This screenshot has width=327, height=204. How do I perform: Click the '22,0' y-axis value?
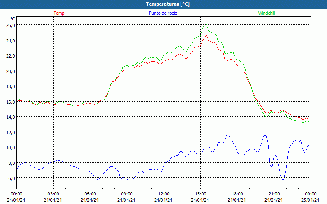(11, 56)
